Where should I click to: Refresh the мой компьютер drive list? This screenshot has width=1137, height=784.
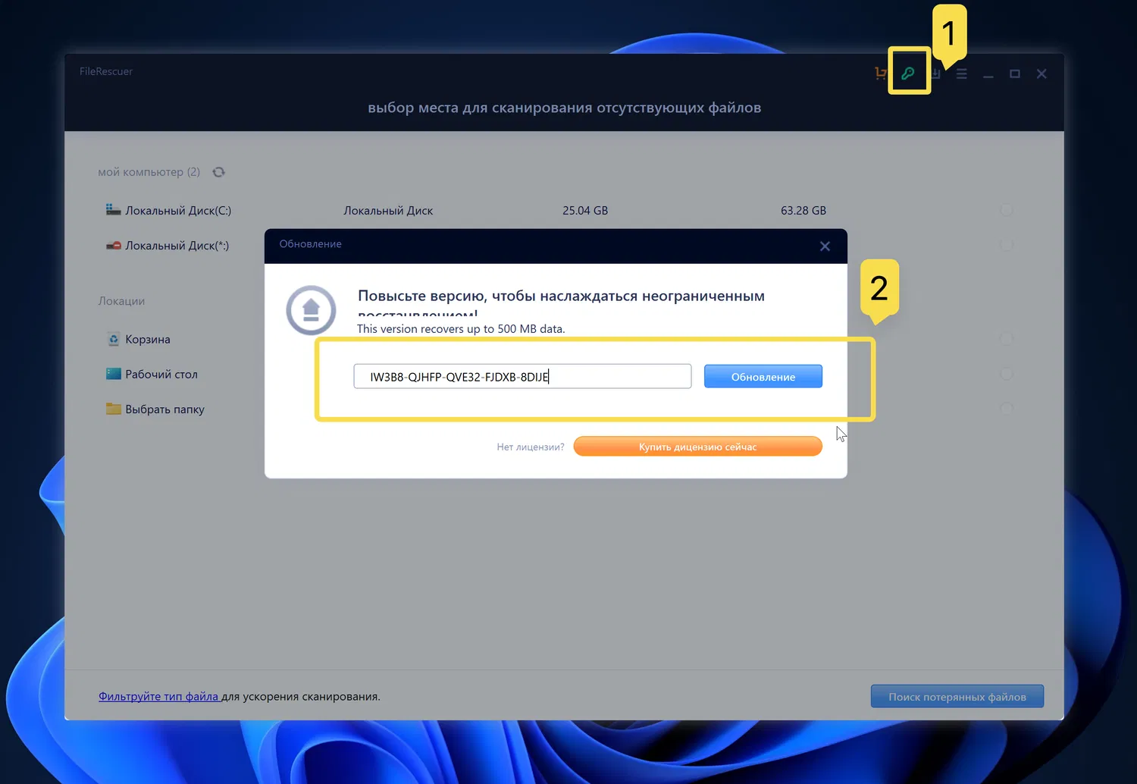pos(219,172)
